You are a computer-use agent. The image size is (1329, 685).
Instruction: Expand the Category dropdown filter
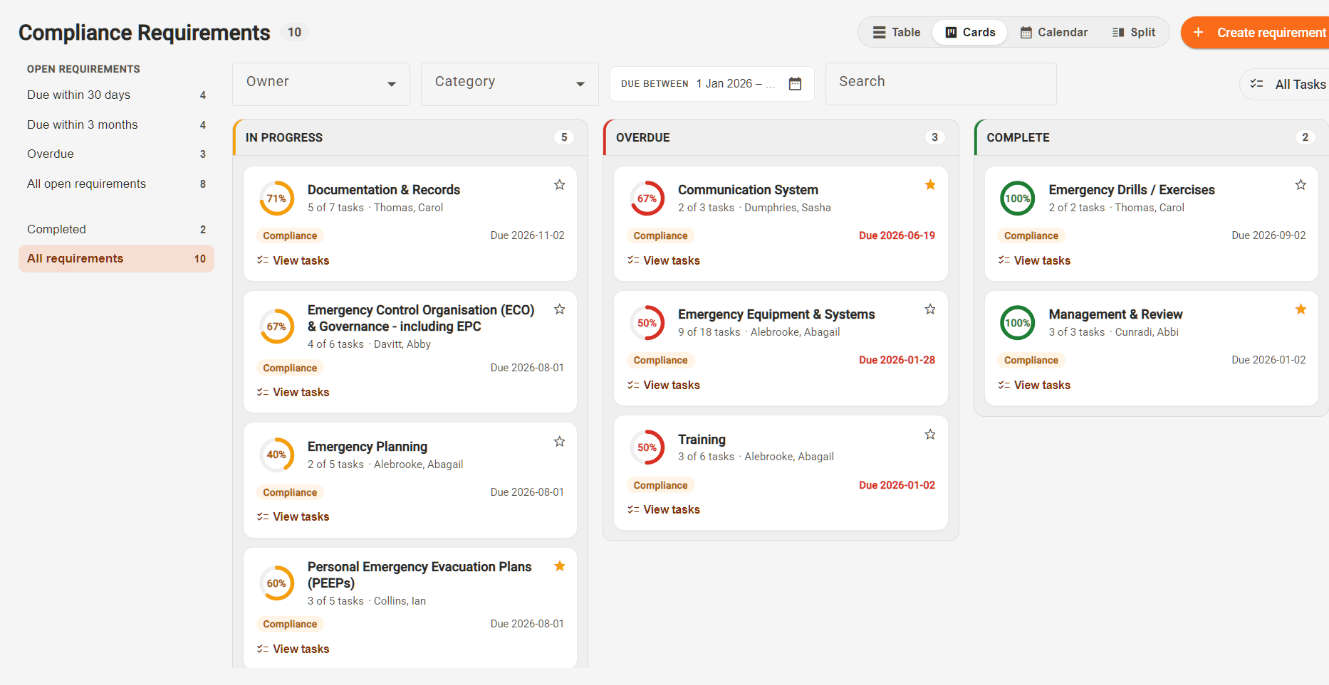pyautogui.click(x=510, y=84)
